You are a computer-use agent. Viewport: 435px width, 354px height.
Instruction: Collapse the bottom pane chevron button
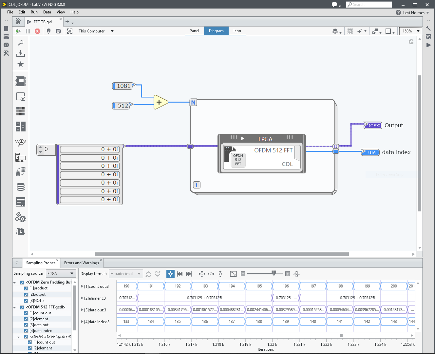17,263
